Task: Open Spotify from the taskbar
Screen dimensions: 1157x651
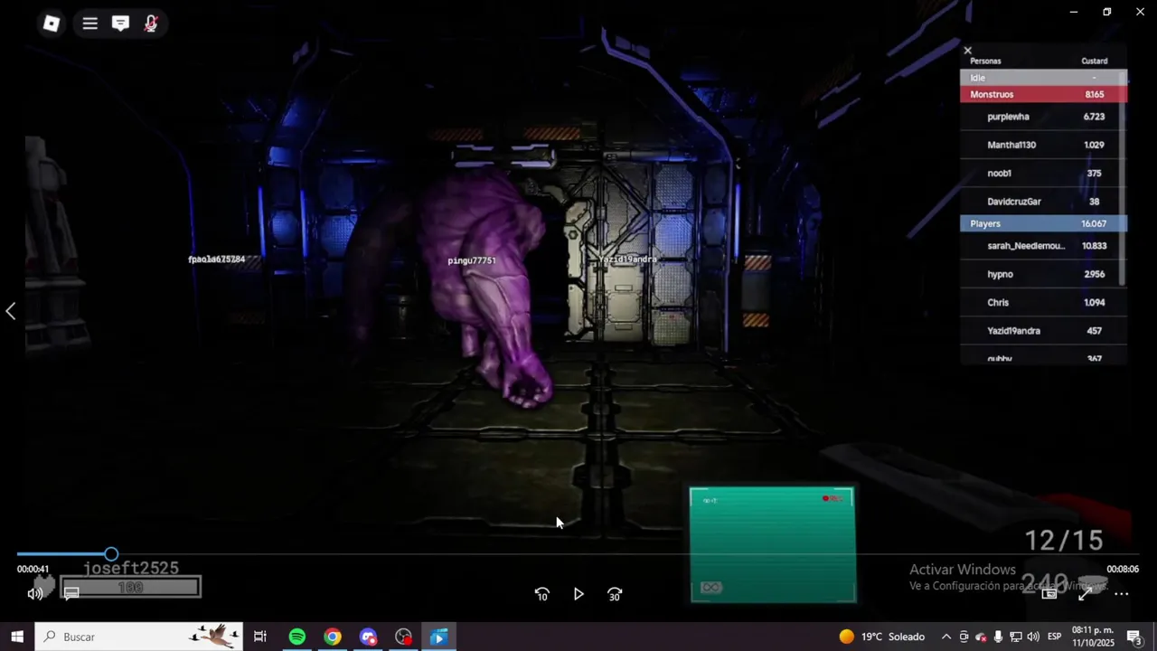Action: tap(296, 637)
